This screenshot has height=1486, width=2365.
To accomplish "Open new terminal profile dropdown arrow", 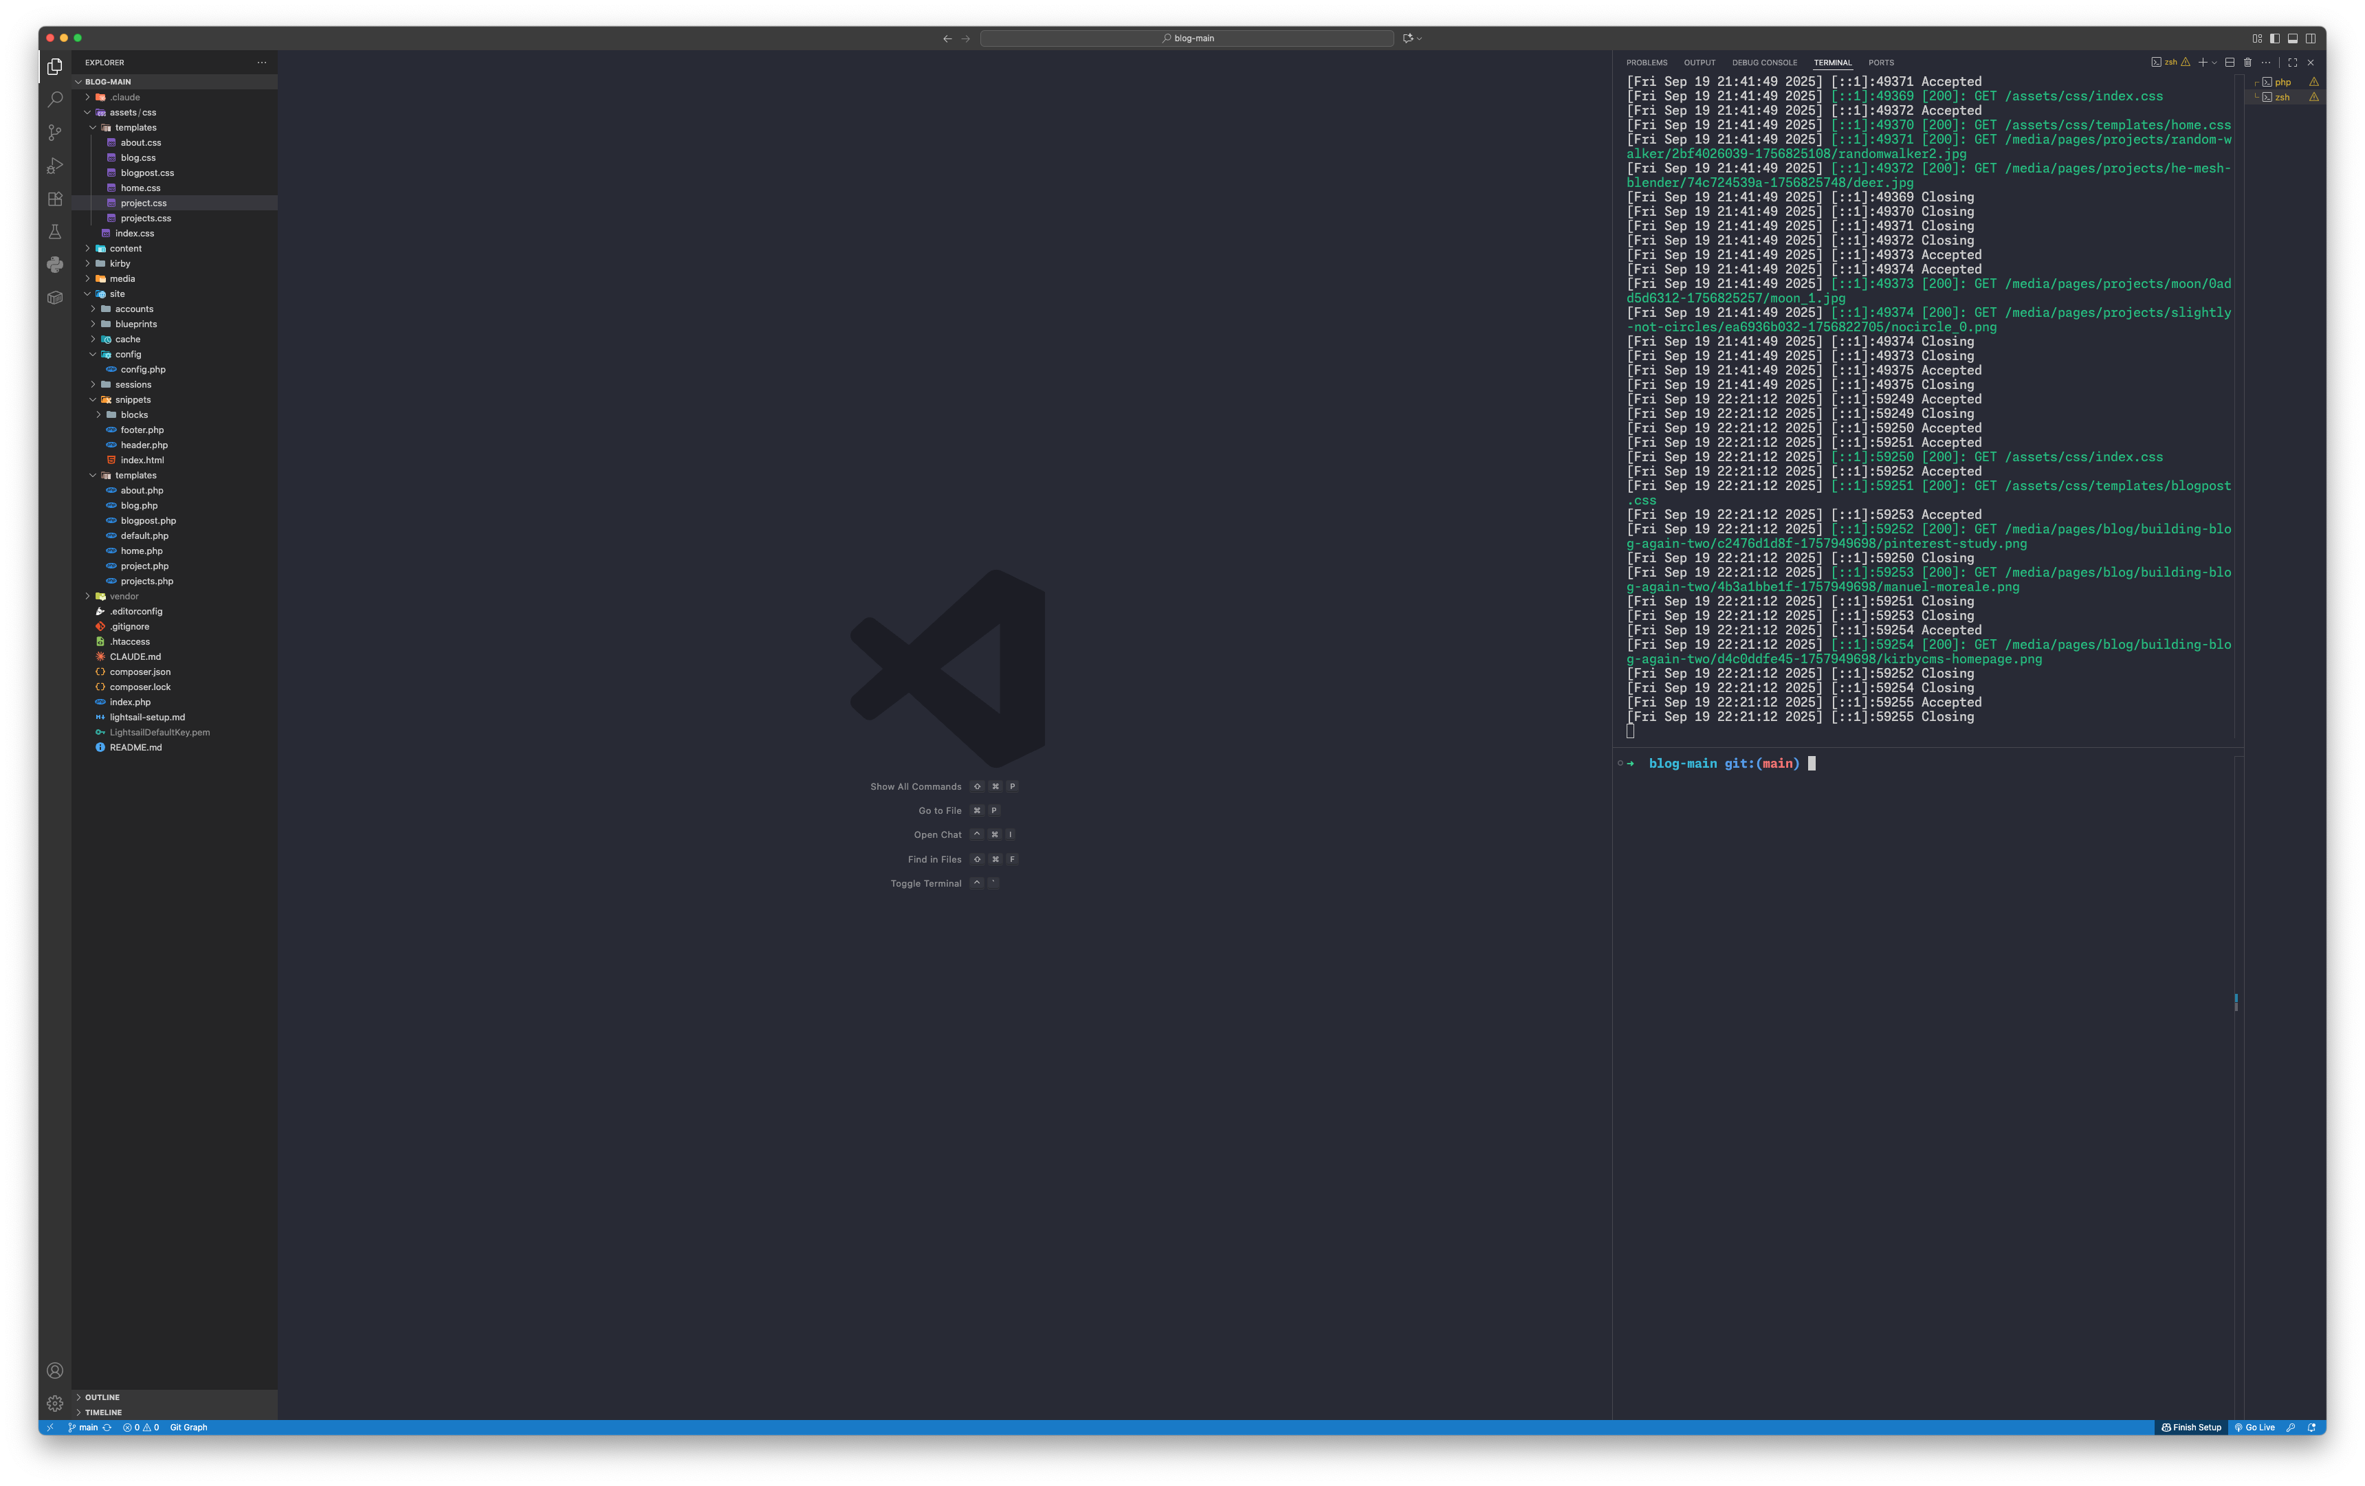I will point(2214,63).
